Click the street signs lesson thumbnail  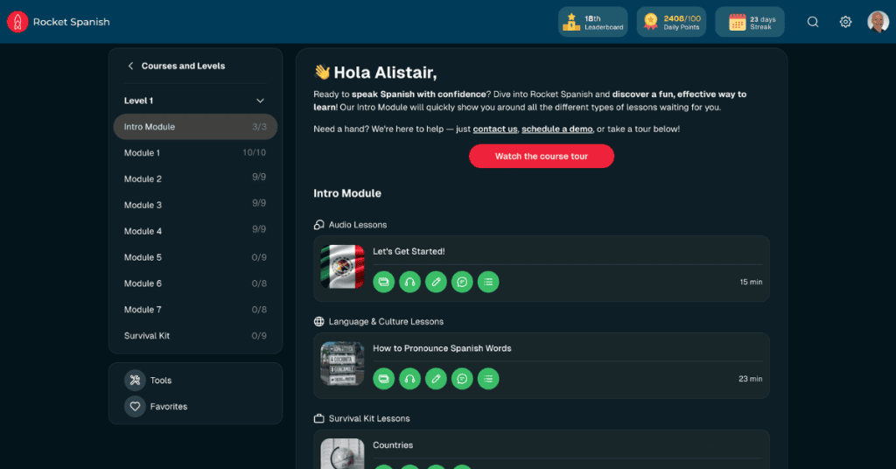(342, 364)
